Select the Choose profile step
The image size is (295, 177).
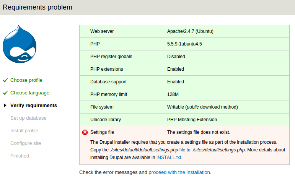click(26, 80)
